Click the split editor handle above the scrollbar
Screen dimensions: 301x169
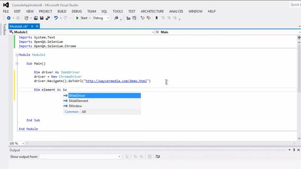[x=299, y=38]
